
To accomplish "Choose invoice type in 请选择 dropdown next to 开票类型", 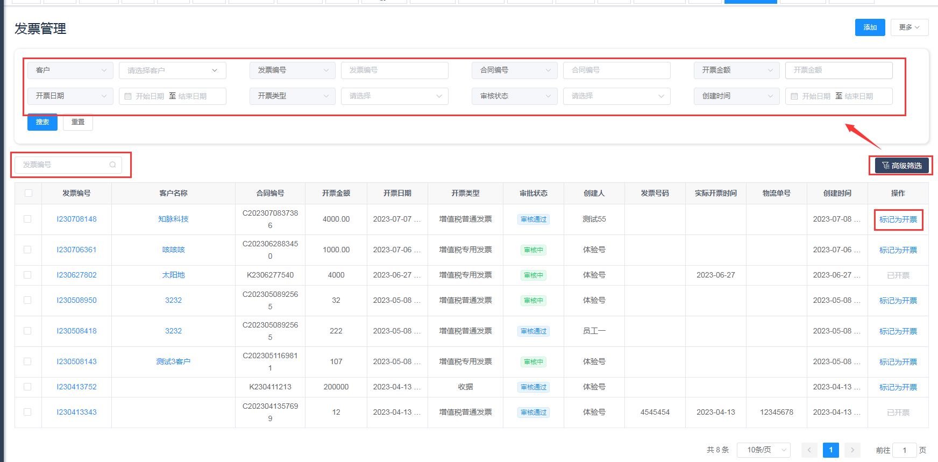I will 395,96.
